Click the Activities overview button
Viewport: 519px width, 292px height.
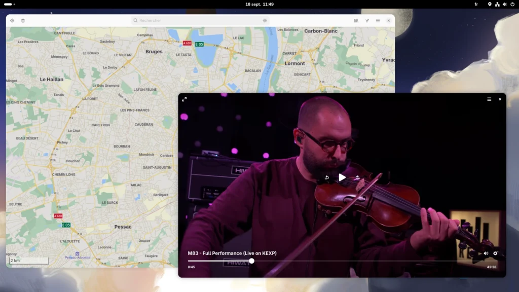10,4
